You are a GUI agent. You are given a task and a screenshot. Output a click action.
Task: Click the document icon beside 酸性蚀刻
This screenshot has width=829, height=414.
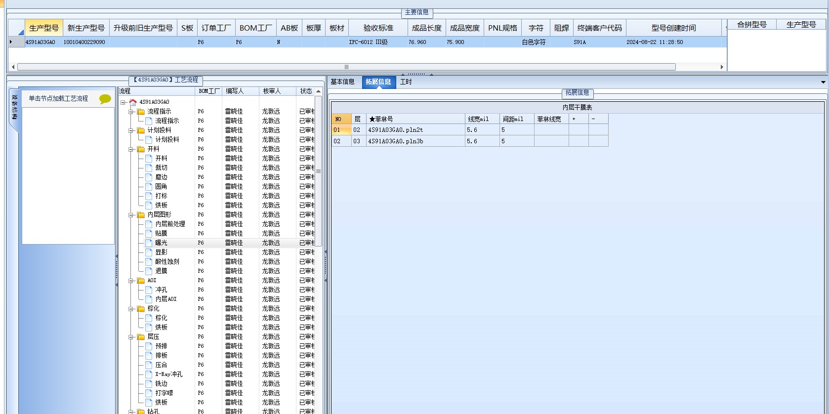[149, 262]
